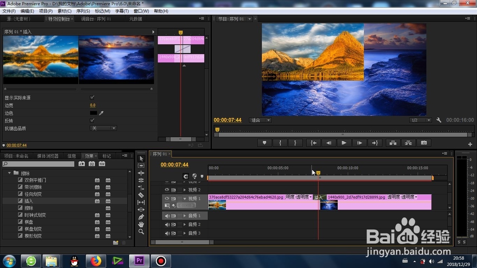Mute the 音频 1 track speaker
The image size is (477, 268).
click(167, 216)
